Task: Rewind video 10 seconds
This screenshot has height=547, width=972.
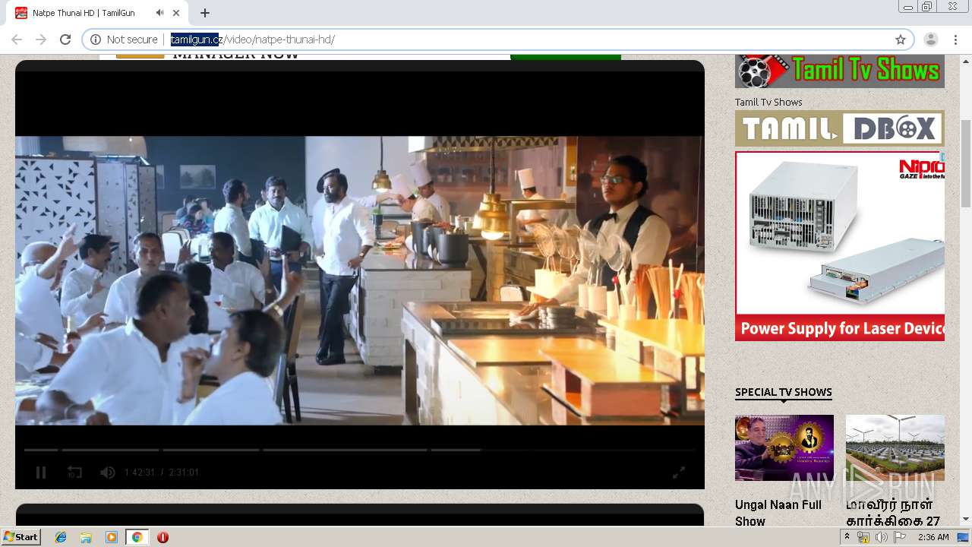Action: pos(74,473)
